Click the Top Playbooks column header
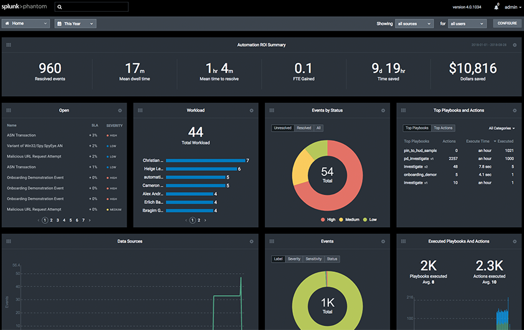Viewport: 524px width, 330px height. click(x=416, y=141)
